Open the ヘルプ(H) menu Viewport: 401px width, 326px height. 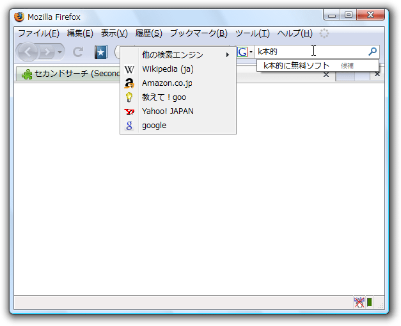click(x=295, y=33)
